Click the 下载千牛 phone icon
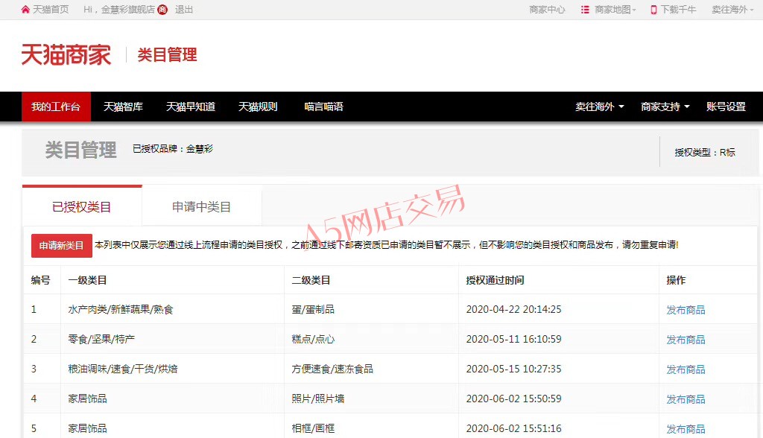 [x=653, y=10]
